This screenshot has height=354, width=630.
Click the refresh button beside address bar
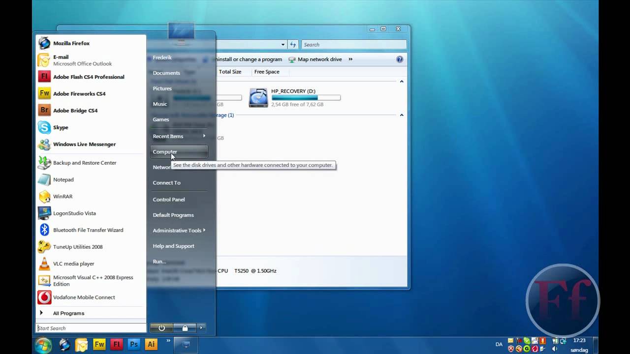pos(293,45)
